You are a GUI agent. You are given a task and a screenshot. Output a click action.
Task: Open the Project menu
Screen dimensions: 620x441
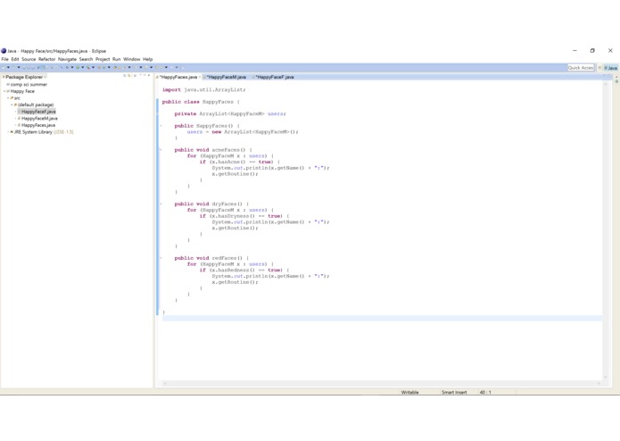[x=103, y=59]
